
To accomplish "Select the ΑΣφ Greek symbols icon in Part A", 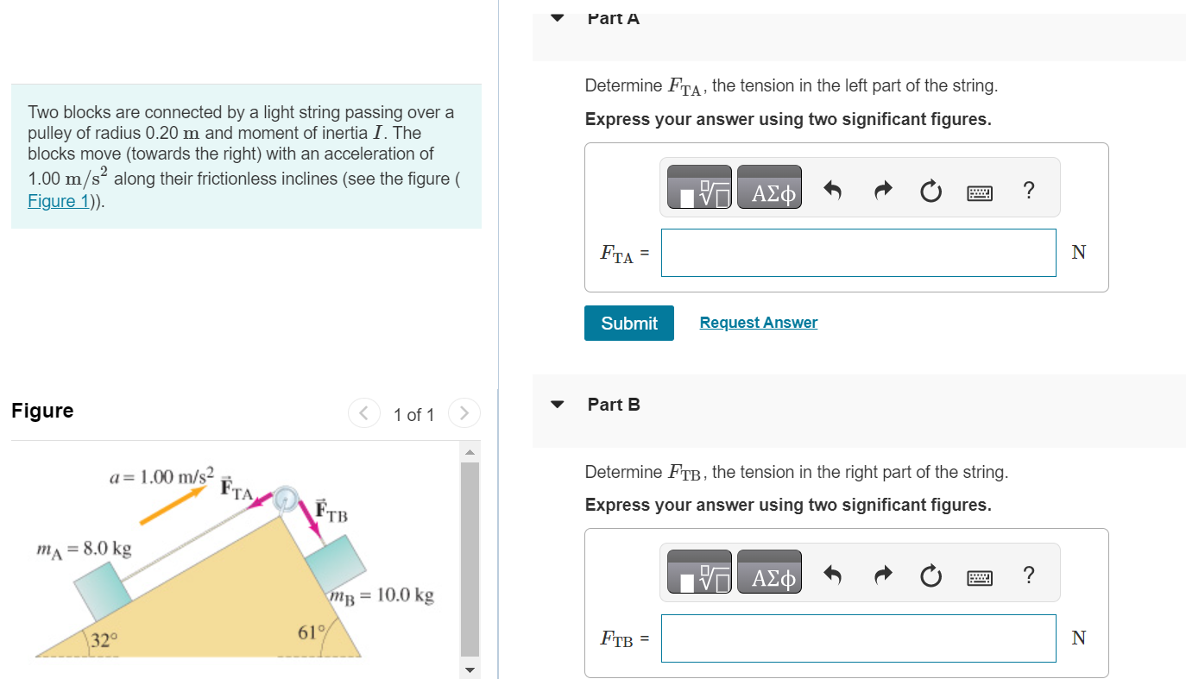I will tap(768, 186).
